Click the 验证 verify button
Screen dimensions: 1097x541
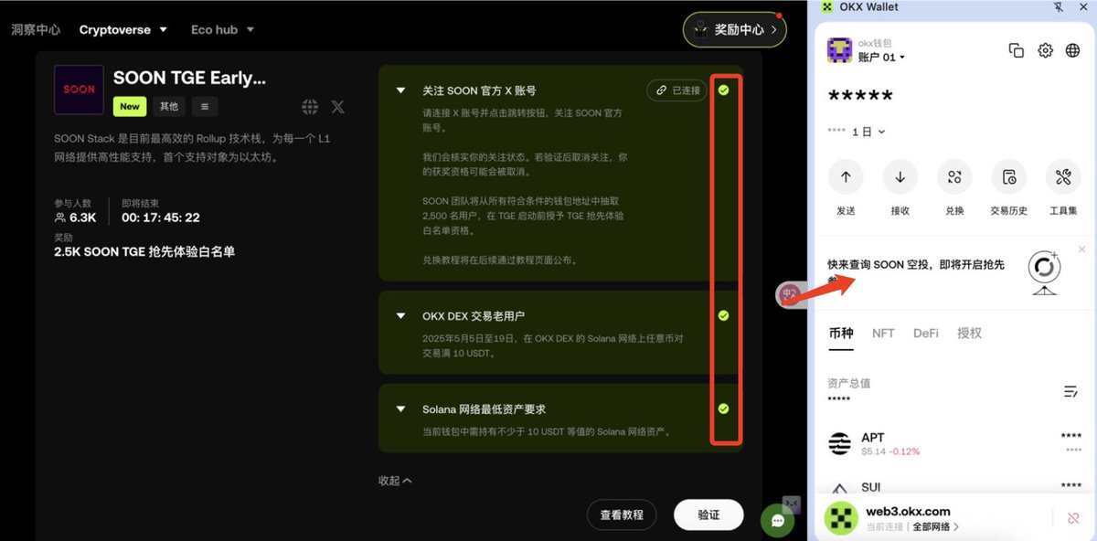coord(708,514)
